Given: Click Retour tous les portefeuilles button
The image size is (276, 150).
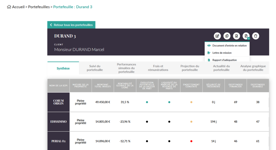Looking at the screenshot, I should pyautogui.click(x=71, y=25).
